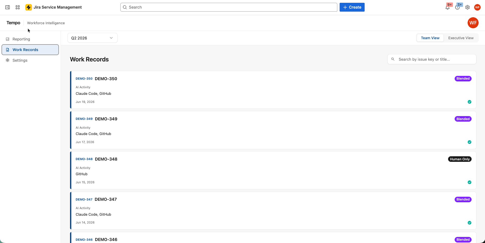Image resolution: width=485 pixels, height=243 pixels.
Task: Click the Jun 14, 2026 date
Action: [x=85, y=223]
